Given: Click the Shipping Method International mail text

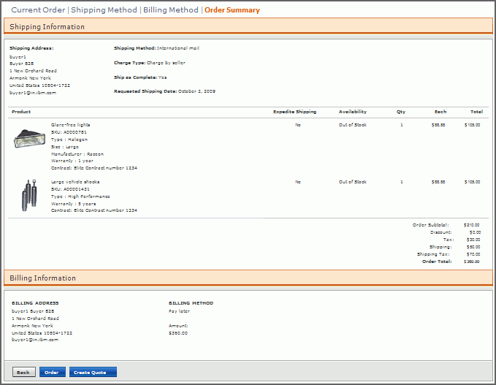Looking at the screenshot, I should click(x=156, y=48).
